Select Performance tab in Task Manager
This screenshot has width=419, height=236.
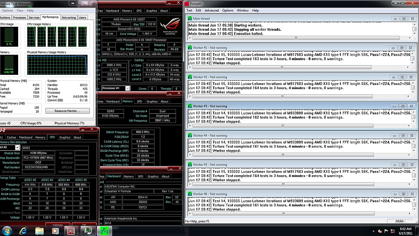coord(50,17)
